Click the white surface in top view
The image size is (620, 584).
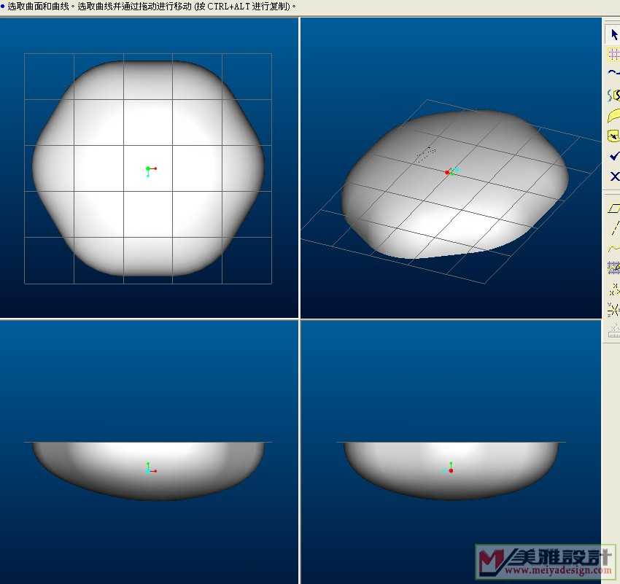(148, 168)
